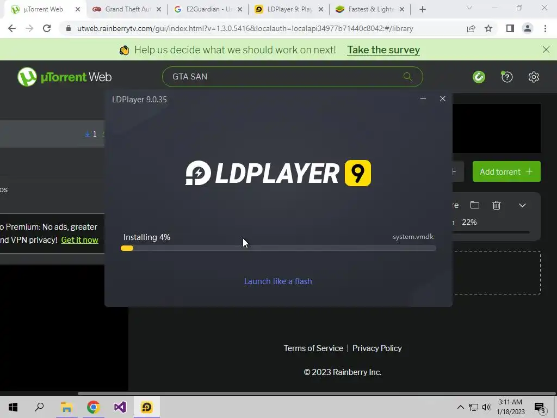Image resolution: width=557 pixels, height=418 pixels.
Task: Click the 22% torrent progress text
Action: click(469, 222)
